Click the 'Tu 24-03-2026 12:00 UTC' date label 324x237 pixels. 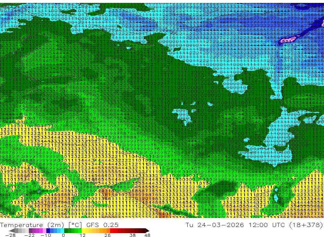point(235,225)
